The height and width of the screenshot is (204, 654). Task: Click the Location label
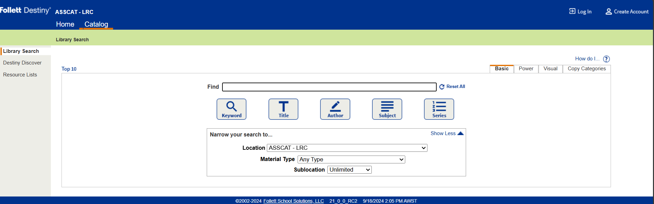(254, 148)
